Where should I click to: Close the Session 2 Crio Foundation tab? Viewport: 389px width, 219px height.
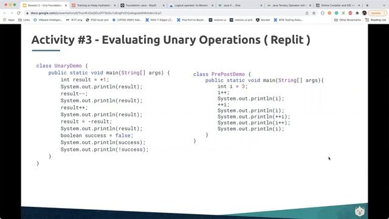(x=66, y=5)
